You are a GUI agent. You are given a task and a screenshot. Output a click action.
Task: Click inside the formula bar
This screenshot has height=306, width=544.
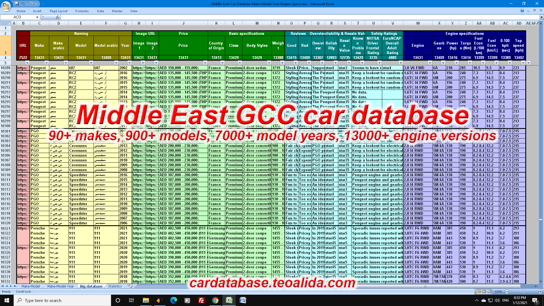[300, 17]
